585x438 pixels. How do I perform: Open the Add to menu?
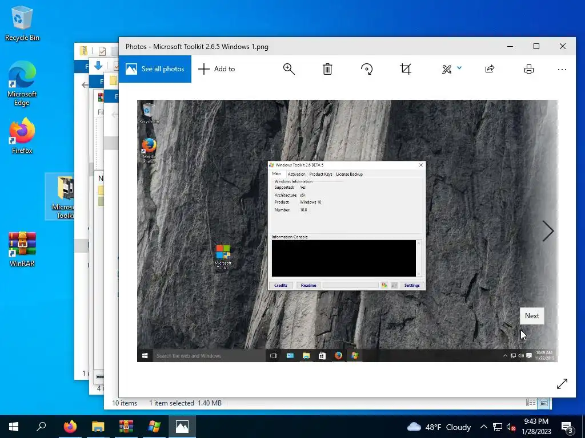tap(217, 69)
